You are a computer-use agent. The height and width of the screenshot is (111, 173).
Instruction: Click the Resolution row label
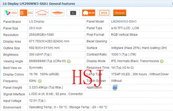coord(11,35)
